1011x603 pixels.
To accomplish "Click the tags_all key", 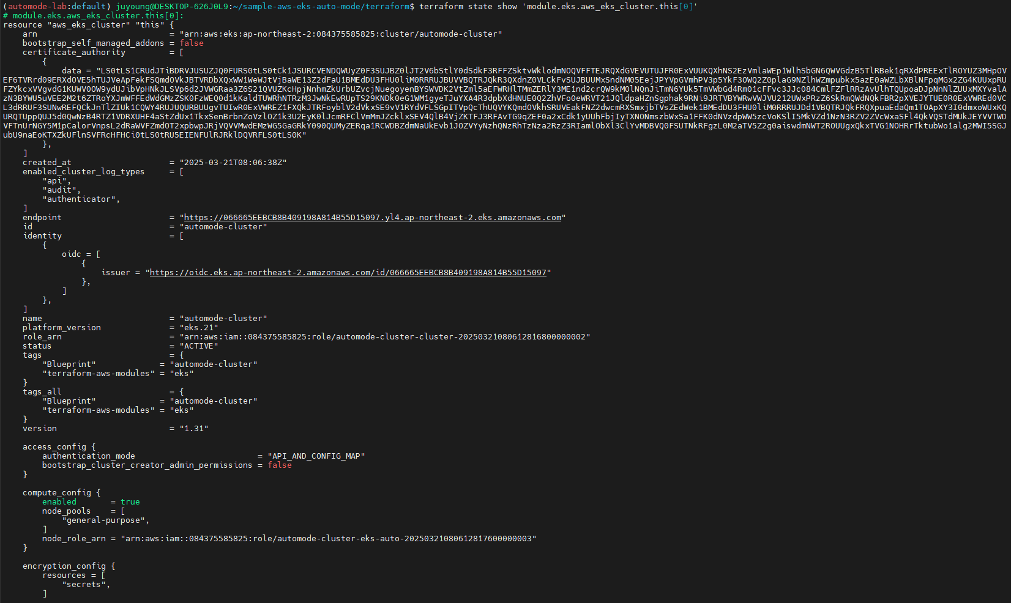I will (x=42, y=392).
